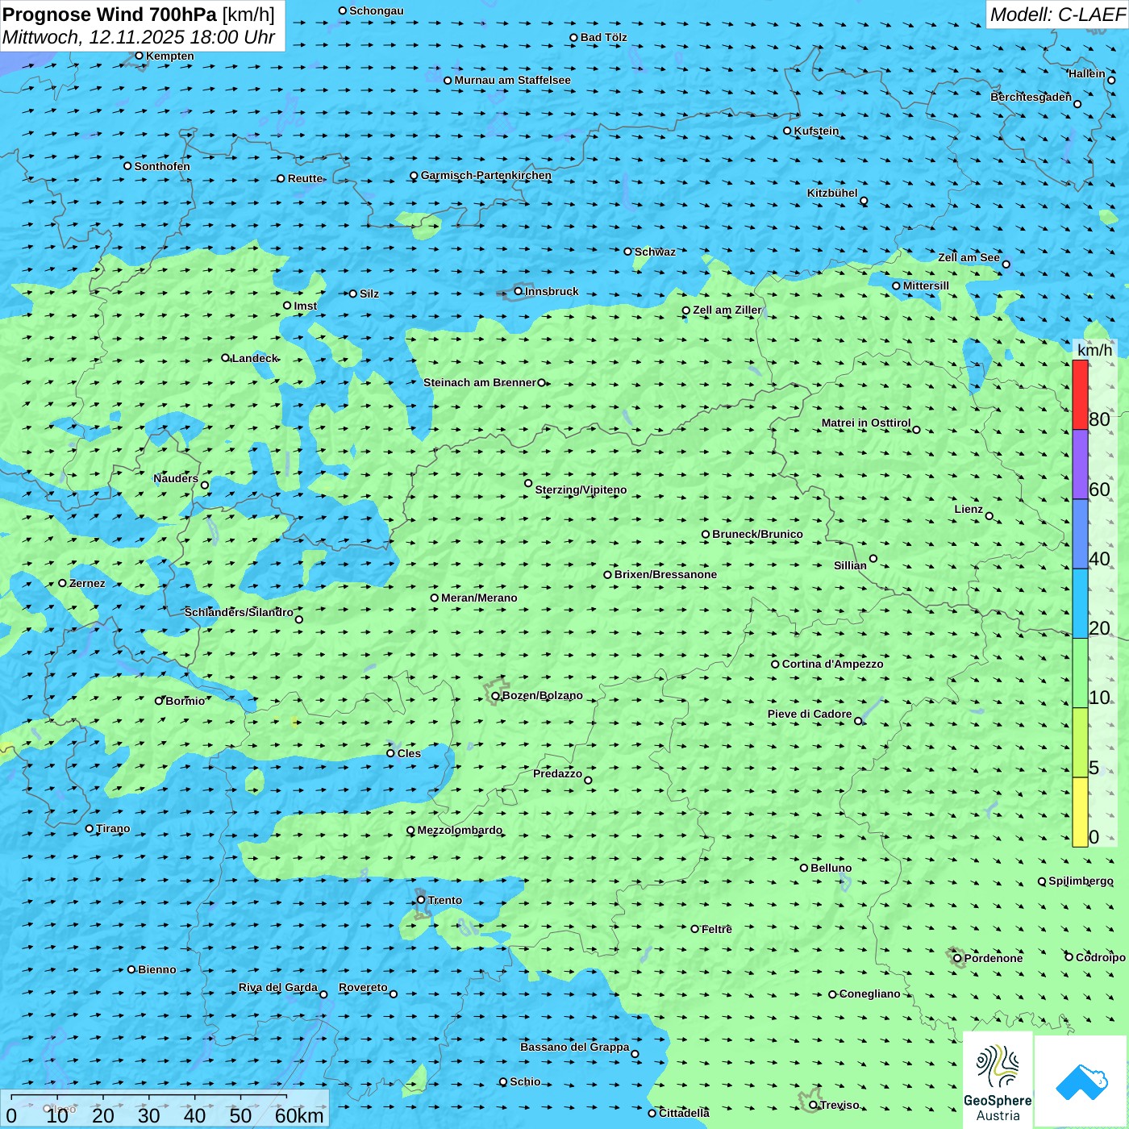Select the Kempten marker circle
The image size is (1129, 1129).
[139, 56]
